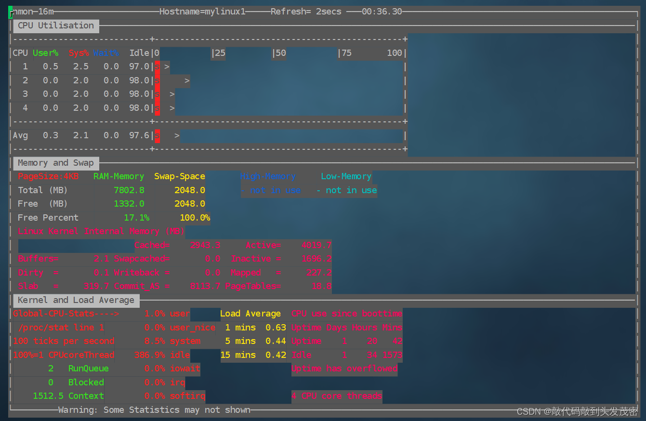The height and width of the screenshot is (421, 646).
Task: Click the warning message at bottom
Action: pyautogui.click(x=154, y=410)
